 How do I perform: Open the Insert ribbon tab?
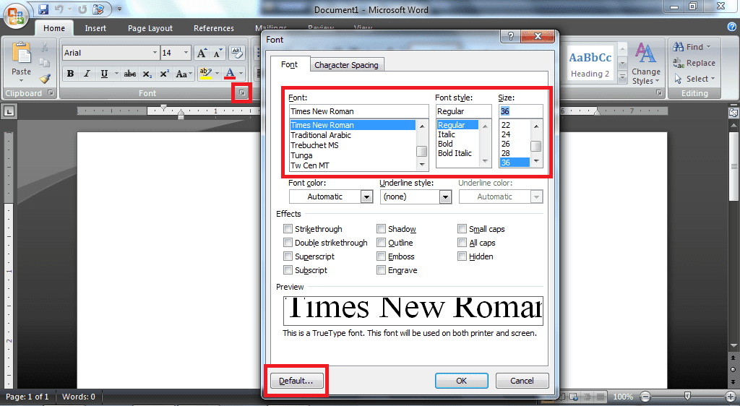coord(95,28)
